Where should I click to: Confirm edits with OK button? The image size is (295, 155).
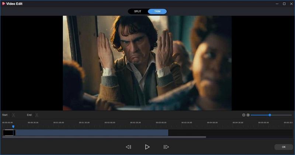pos(284,147)
